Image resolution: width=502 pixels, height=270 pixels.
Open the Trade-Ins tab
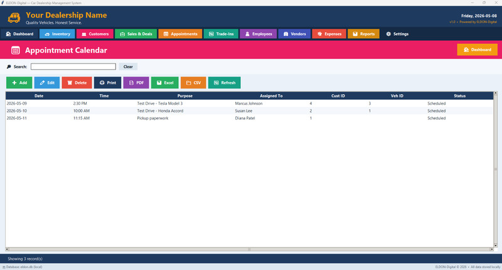click(221, 34)
